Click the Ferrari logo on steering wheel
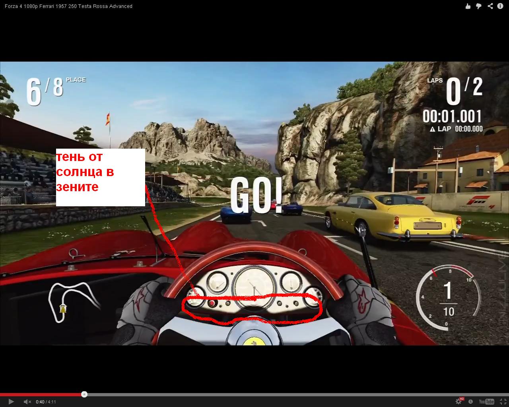 pos(251,341)
